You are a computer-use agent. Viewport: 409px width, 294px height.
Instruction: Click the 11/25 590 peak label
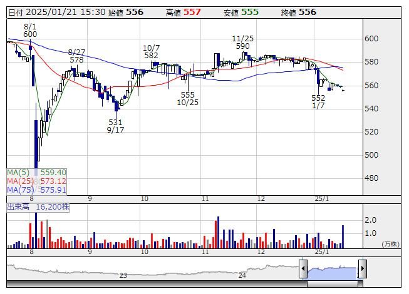point(242,43)
